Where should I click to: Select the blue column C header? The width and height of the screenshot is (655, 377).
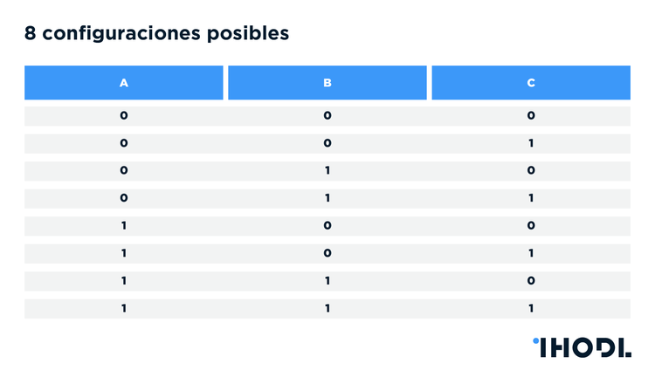tap(531, 83)
